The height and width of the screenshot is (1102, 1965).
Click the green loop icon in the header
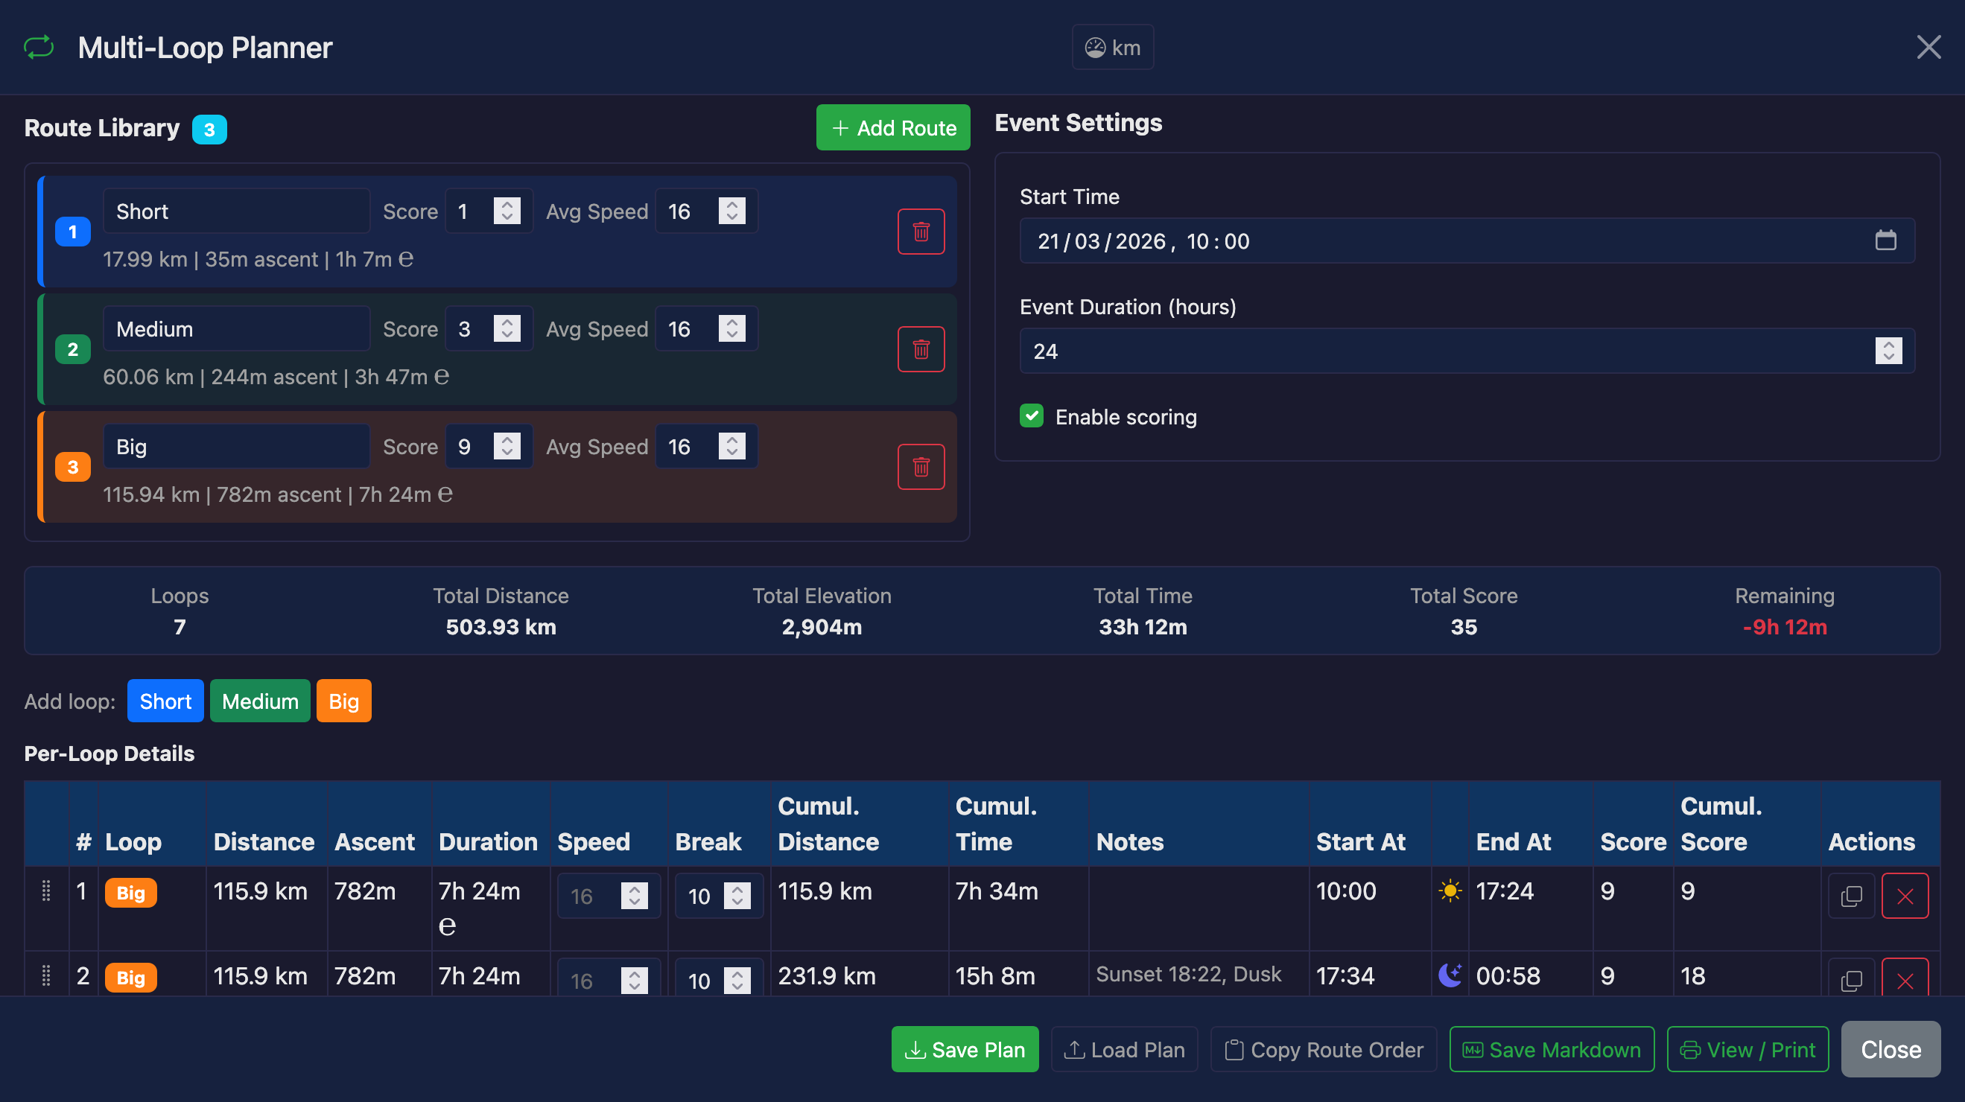point(38,48)
